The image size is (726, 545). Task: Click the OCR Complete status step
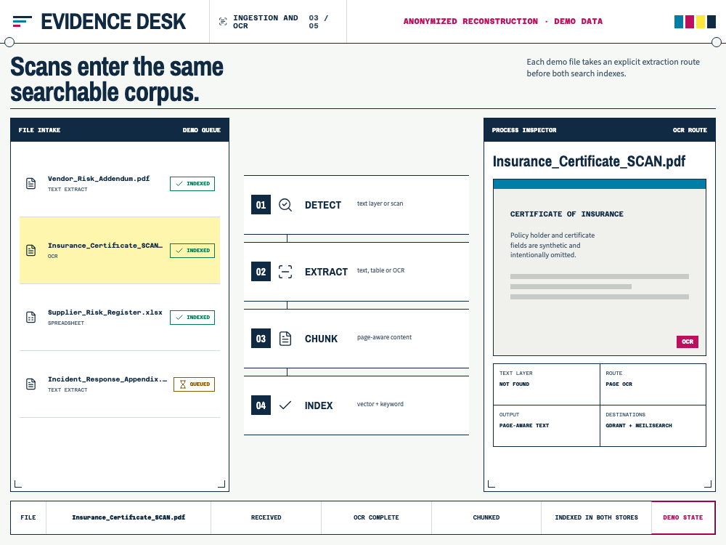(x=376, y=517)
